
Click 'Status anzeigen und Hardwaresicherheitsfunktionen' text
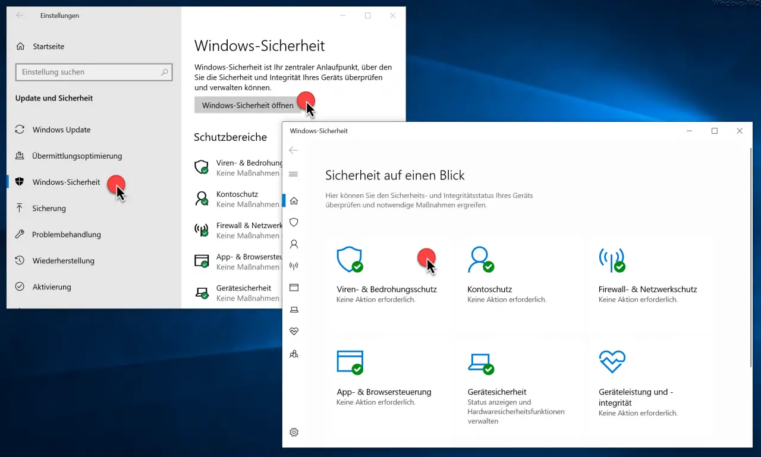tap(516, 407)
